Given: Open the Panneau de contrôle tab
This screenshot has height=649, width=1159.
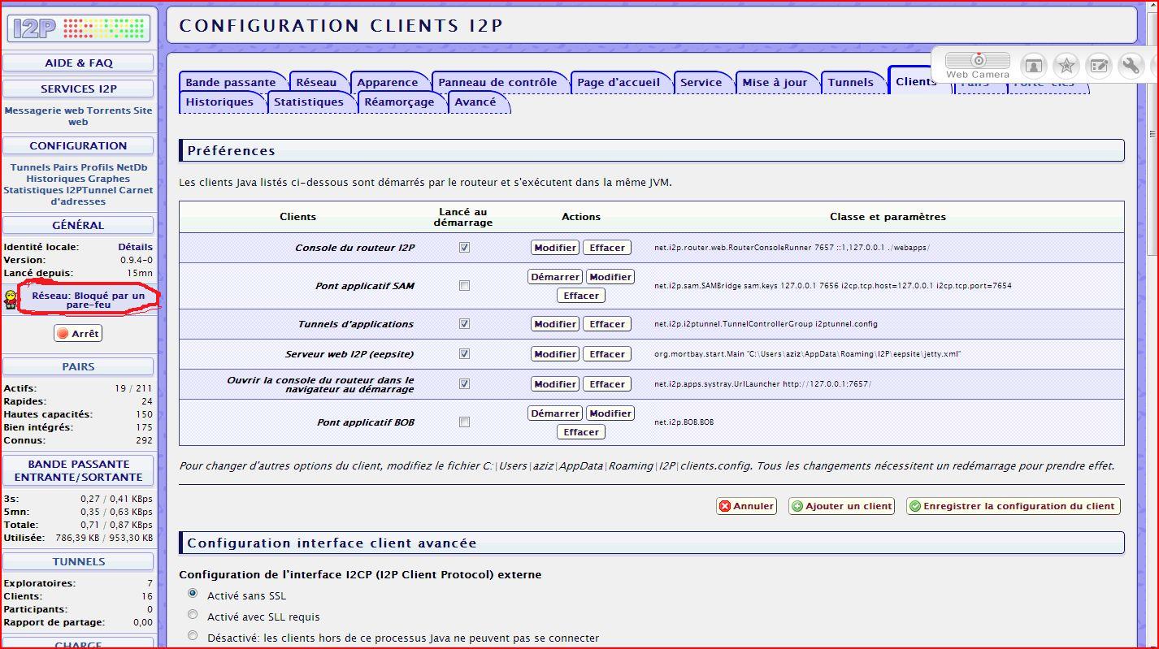Looking at the screenshot, I should [497, 82].
